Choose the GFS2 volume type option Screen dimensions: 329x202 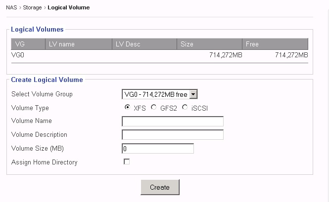[x=154, y=108]
